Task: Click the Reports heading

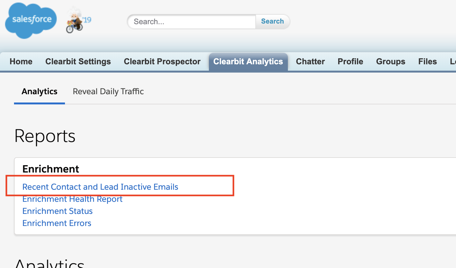Action: (x=45, y=136)
